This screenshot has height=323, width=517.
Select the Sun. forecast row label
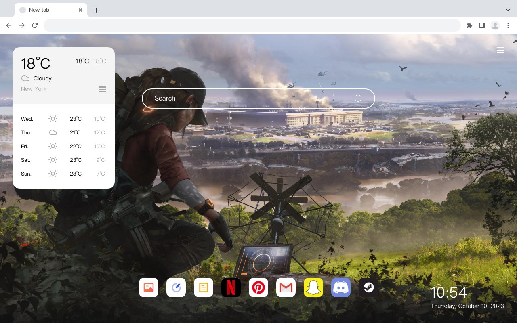coord(26,174)
